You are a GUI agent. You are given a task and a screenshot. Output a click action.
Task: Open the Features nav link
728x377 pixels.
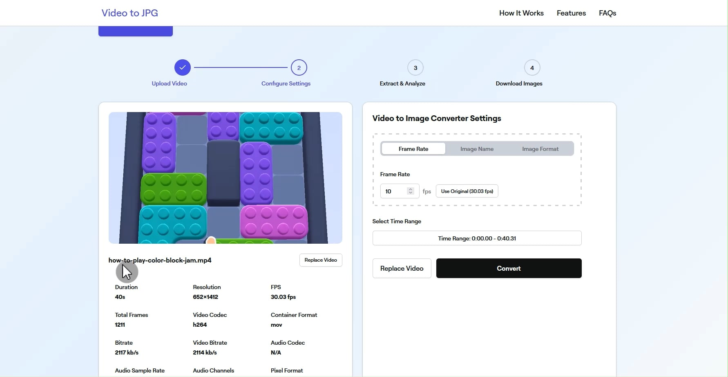pyautogui.click(x=571, y=13)
